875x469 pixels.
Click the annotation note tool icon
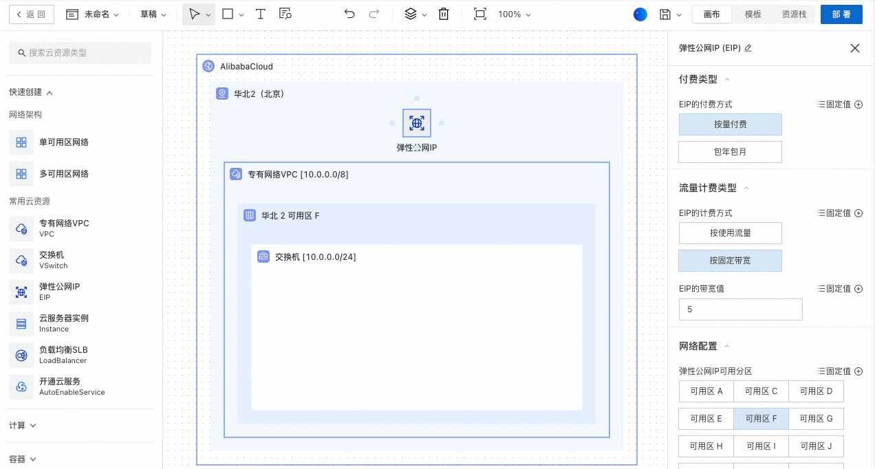(x=285, y=14)
